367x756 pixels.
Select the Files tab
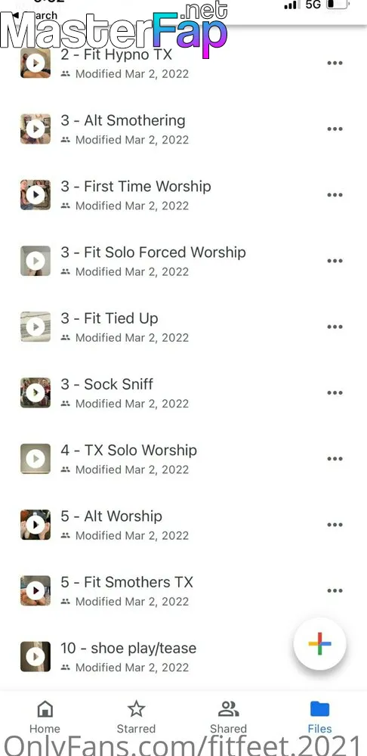[x=319, y=717]
